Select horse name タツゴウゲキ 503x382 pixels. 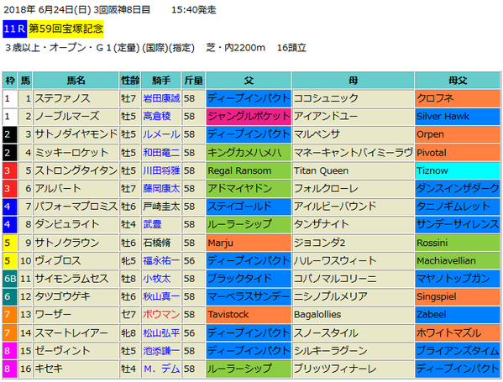62,296
